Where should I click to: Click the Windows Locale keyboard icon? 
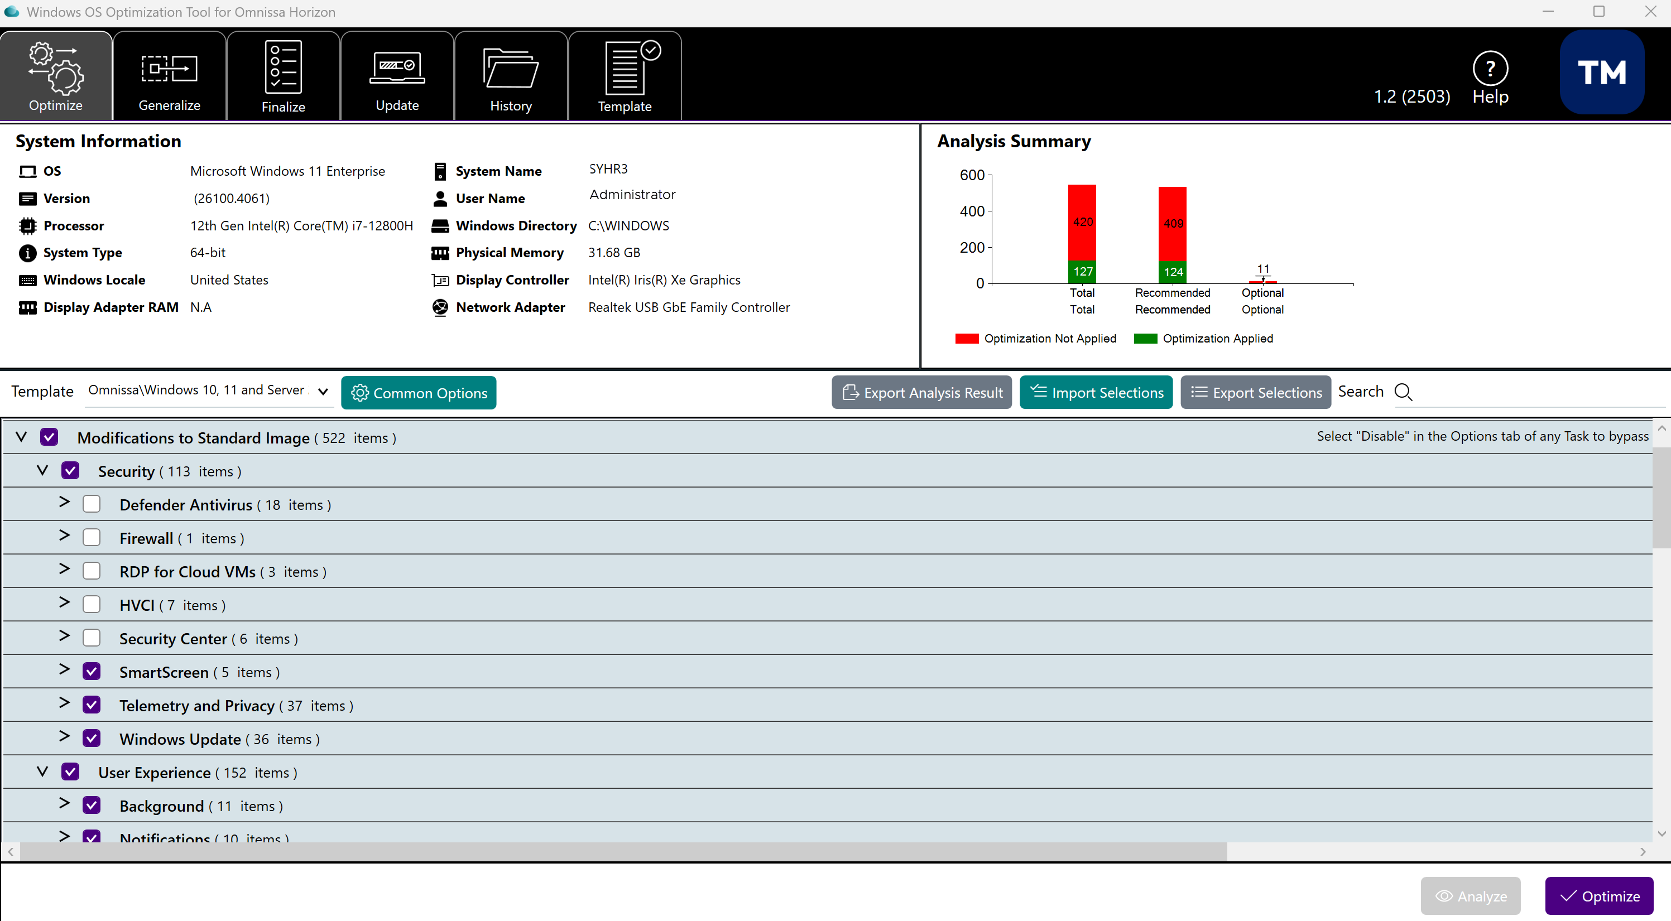click(x=27, y=280)
